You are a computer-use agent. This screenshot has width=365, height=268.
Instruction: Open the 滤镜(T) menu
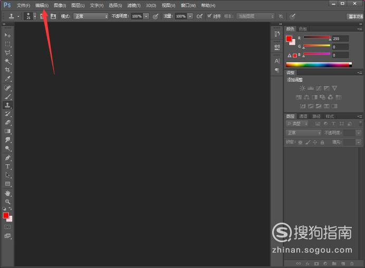tap(134, 5)
